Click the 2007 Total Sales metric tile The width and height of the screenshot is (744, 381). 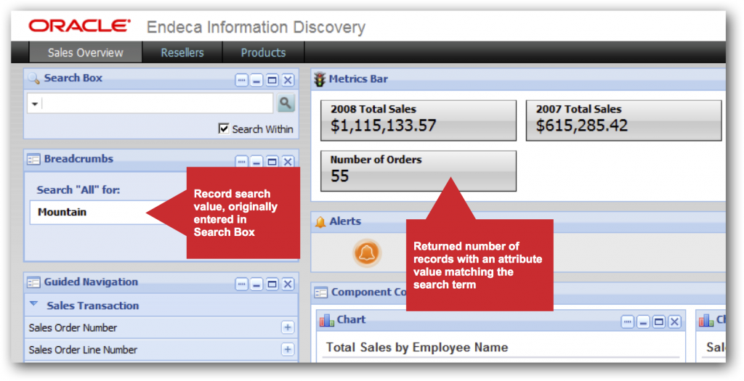tap(623, 120)
